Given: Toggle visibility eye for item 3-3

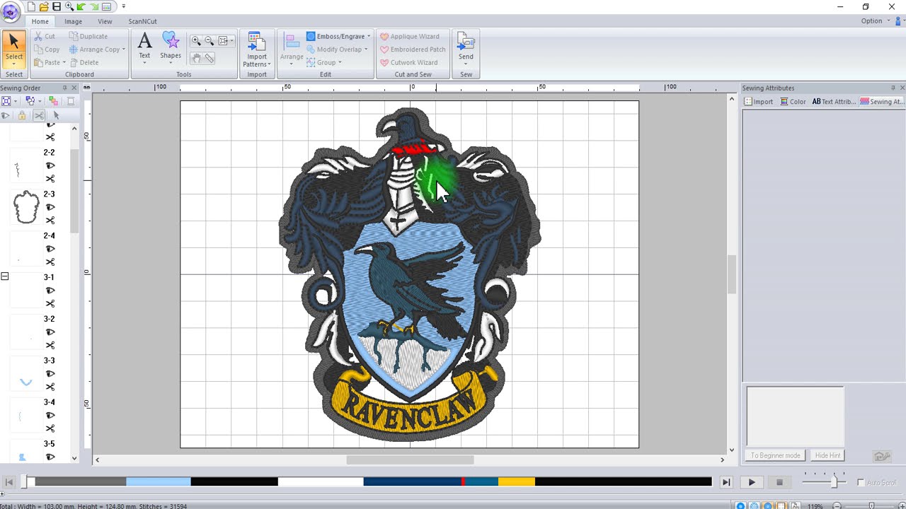Looking at the screenshot, I should pyautogui.click(x=50, y=374).
